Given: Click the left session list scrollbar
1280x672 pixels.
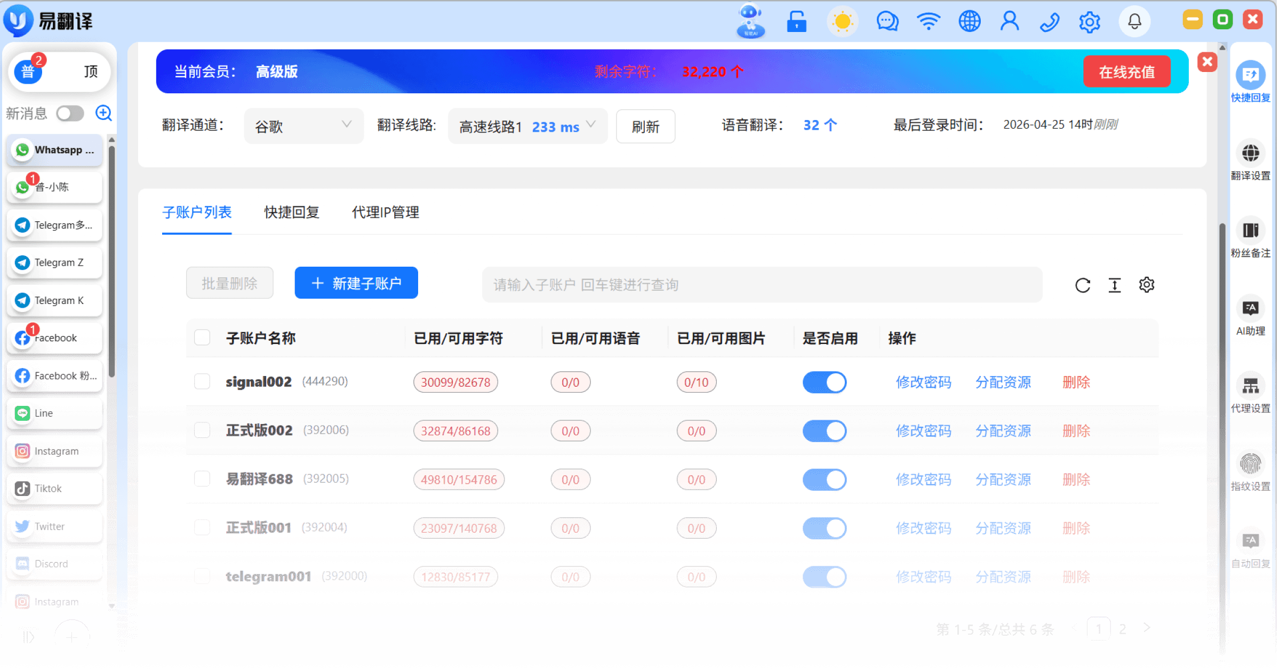Looking at the screenshot, I should pos(111,261).
